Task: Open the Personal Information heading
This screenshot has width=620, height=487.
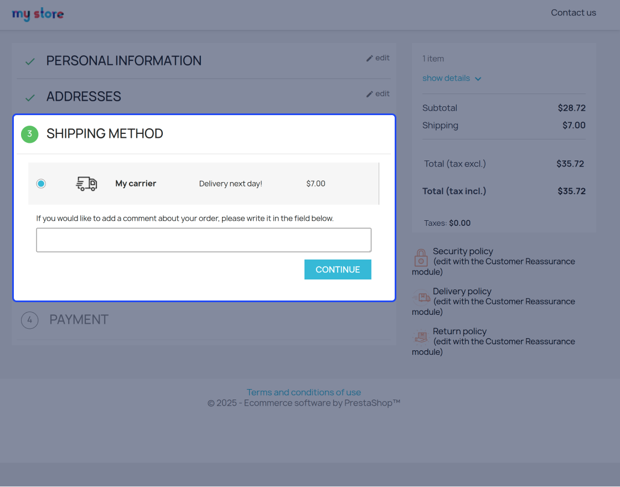Action: [124, 60]
